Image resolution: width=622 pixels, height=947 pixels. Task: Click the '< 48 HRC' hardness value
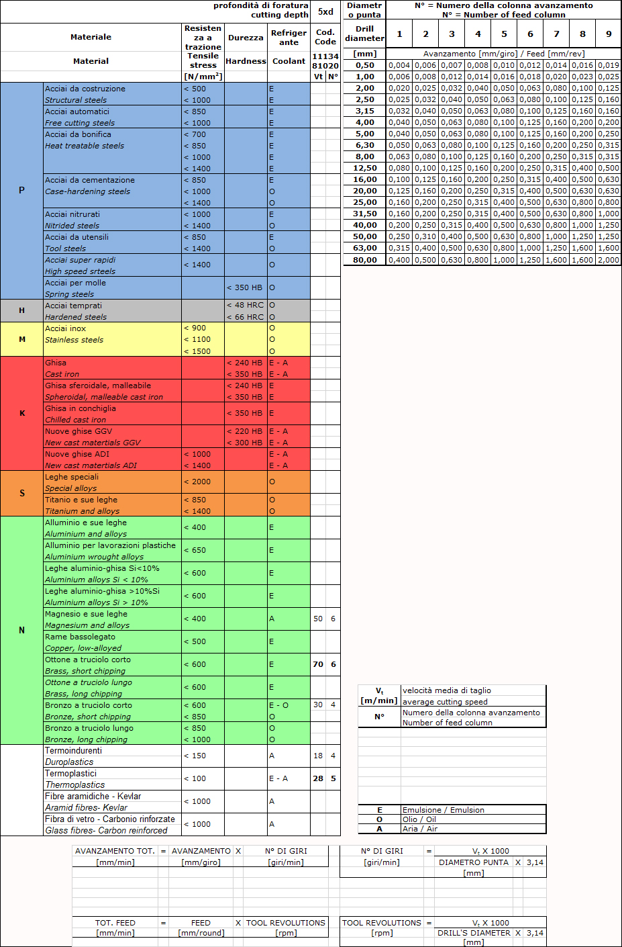click(245, 305)
